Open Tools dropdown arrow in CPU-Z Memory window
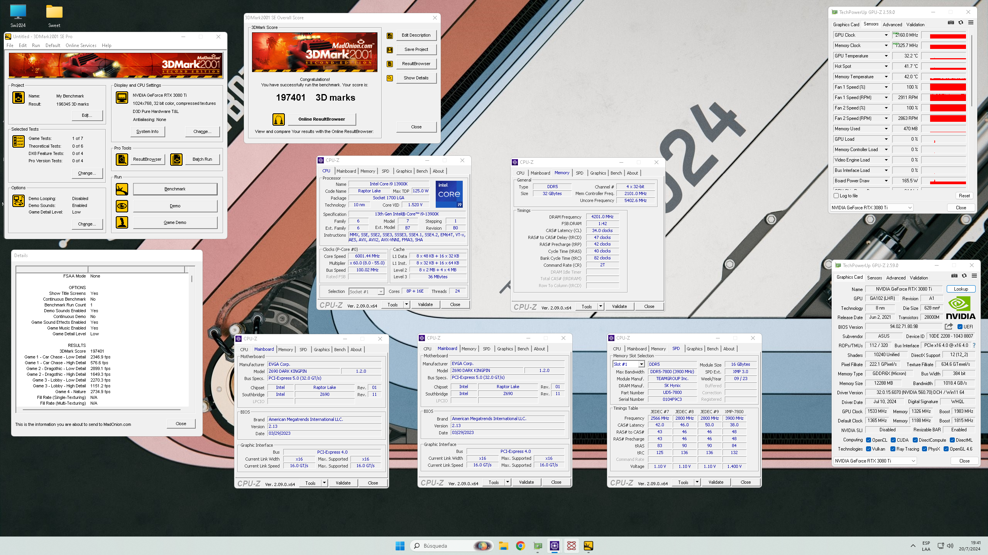988x555 pixels. 601,307
